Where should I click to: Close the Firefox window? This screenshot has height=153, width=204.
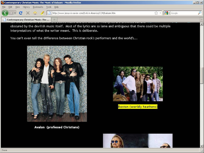click(201, 3)
